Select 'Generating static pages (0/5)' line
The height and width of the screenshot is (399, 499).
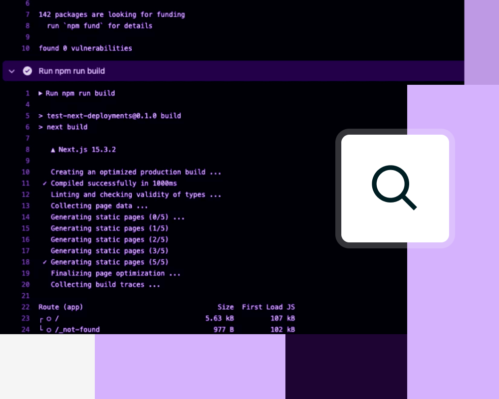[x=118, y=217]
